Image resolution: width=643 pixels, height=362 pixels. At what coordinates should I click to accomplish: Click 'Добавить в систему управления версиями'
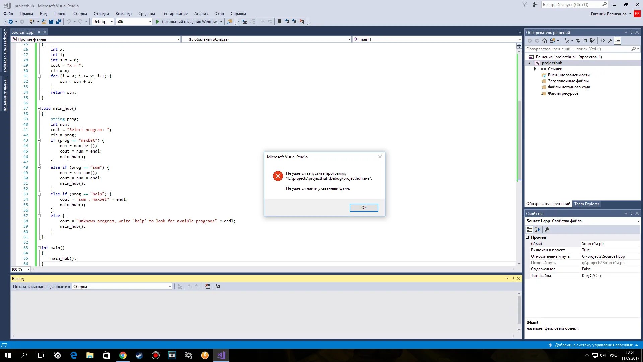click(594, 345)
